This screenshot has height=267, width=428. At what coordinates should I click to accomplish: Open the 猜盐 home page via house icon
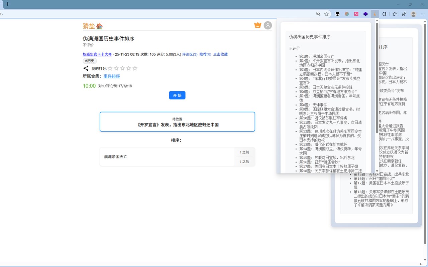pyautogui.click(x=99, y=26)
